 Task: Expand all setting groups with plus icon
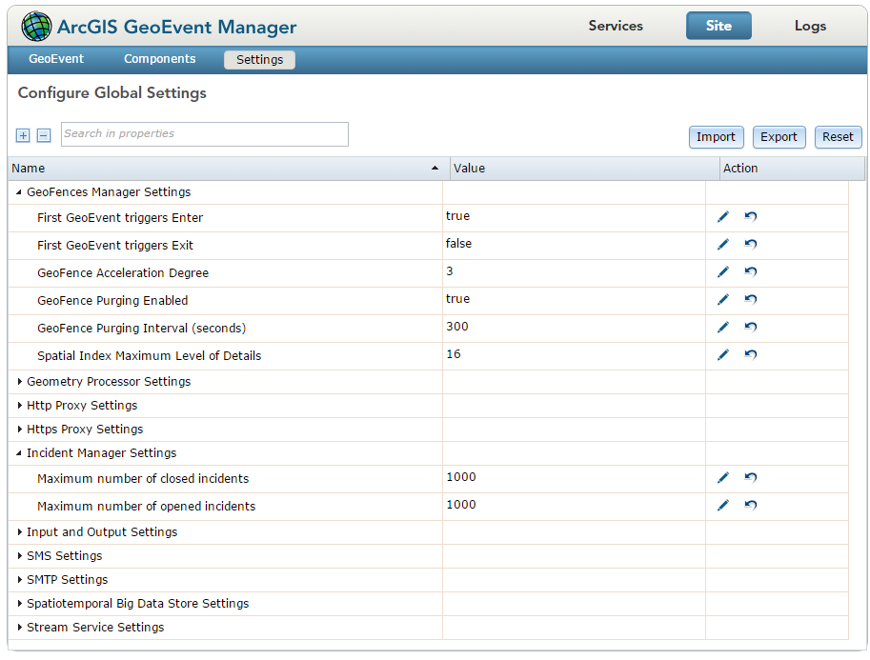tap(23, 135)
